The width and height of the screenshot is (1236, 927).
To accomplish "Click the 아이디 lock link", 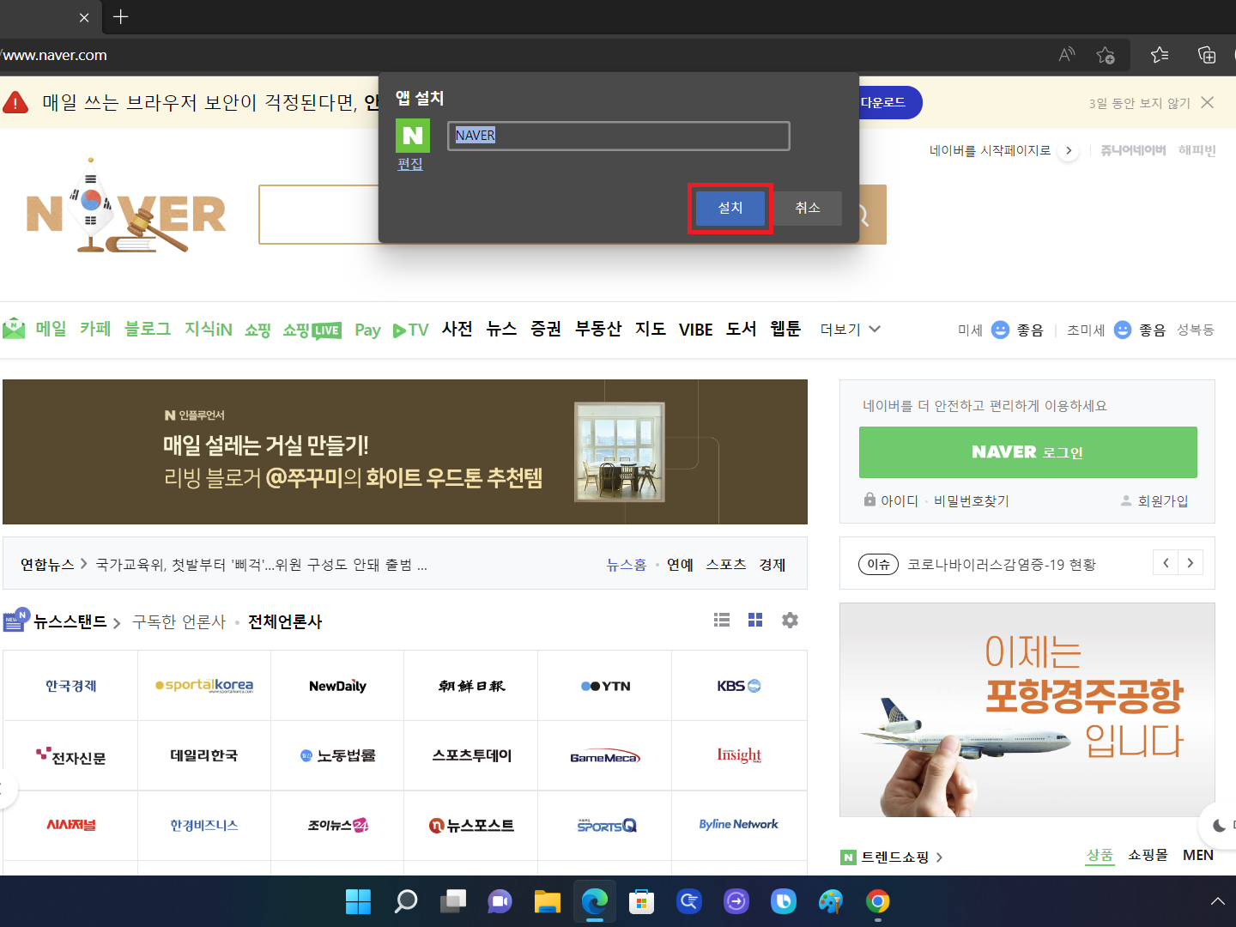I will pyautogui.click(x=891, y=500).
